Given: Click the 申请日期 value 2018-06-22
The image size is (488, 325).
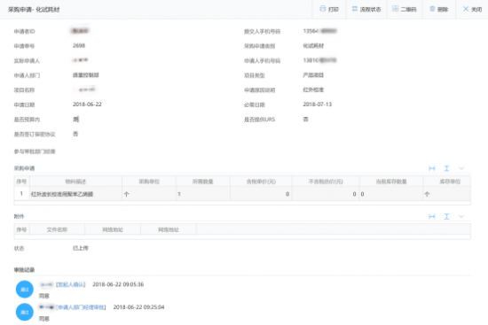Looking at the screenshot, I should point(87,104).
